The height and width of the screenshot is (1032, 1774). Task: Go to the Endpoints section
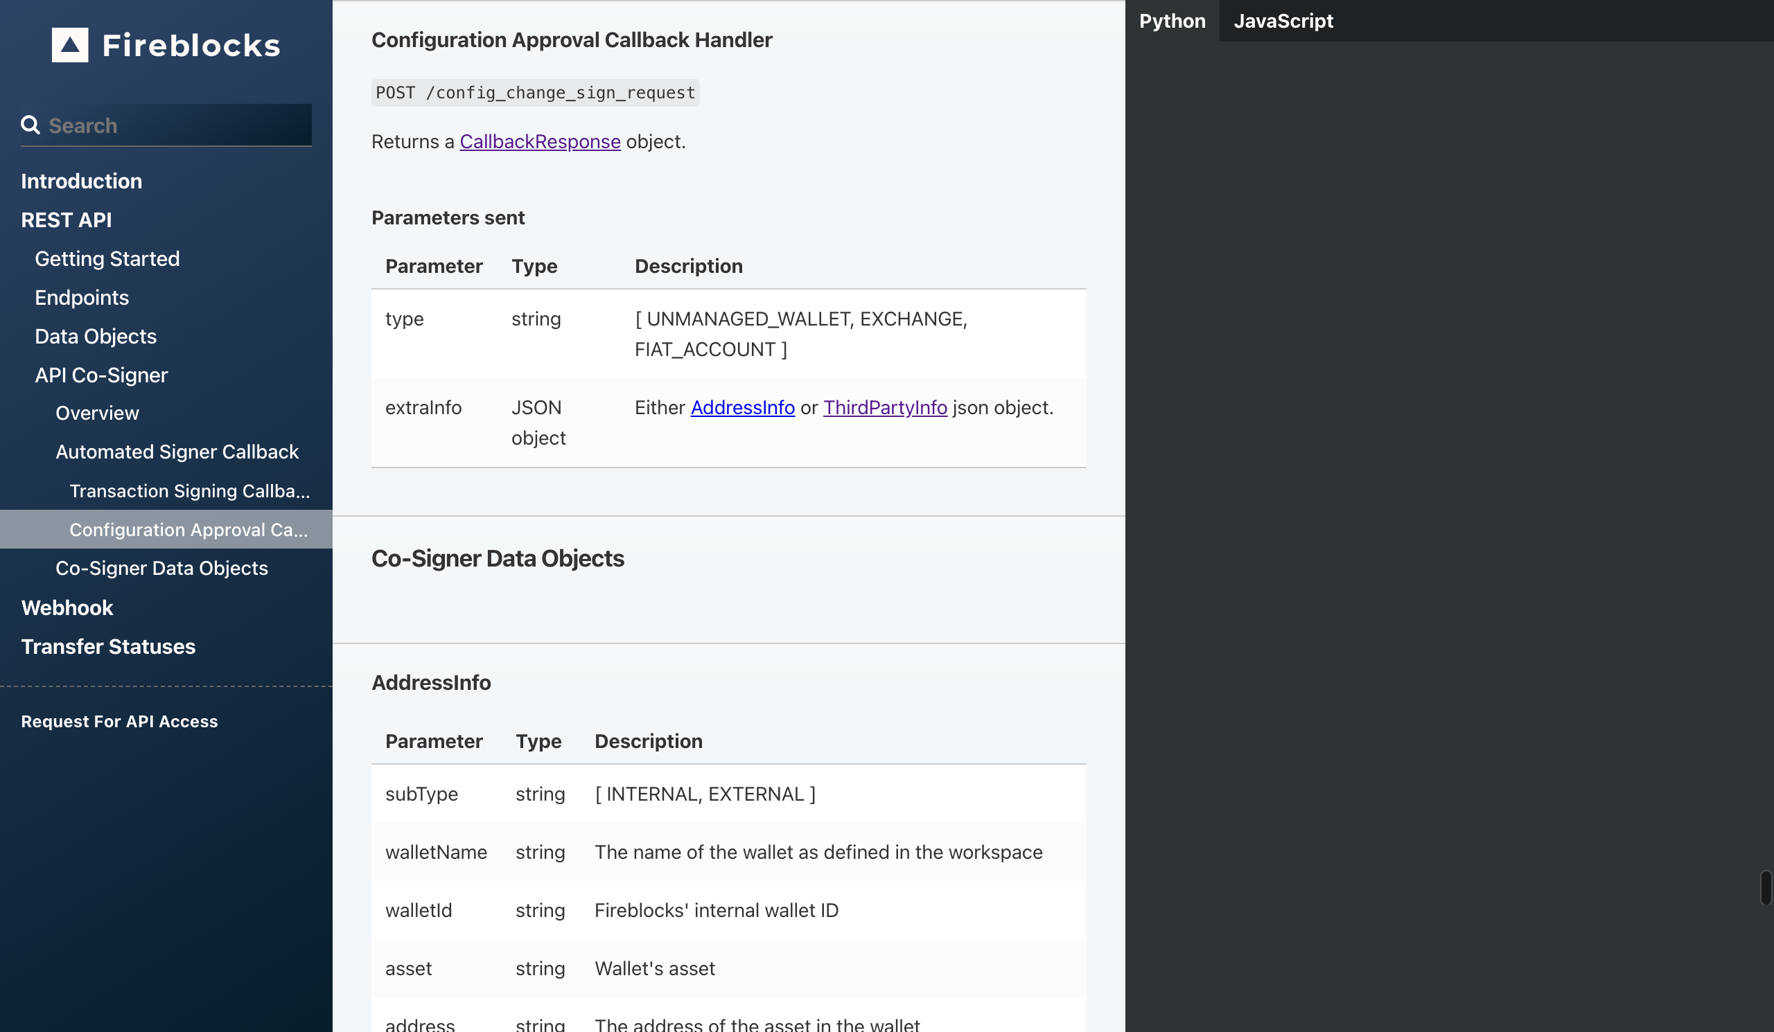click(82, 297)
